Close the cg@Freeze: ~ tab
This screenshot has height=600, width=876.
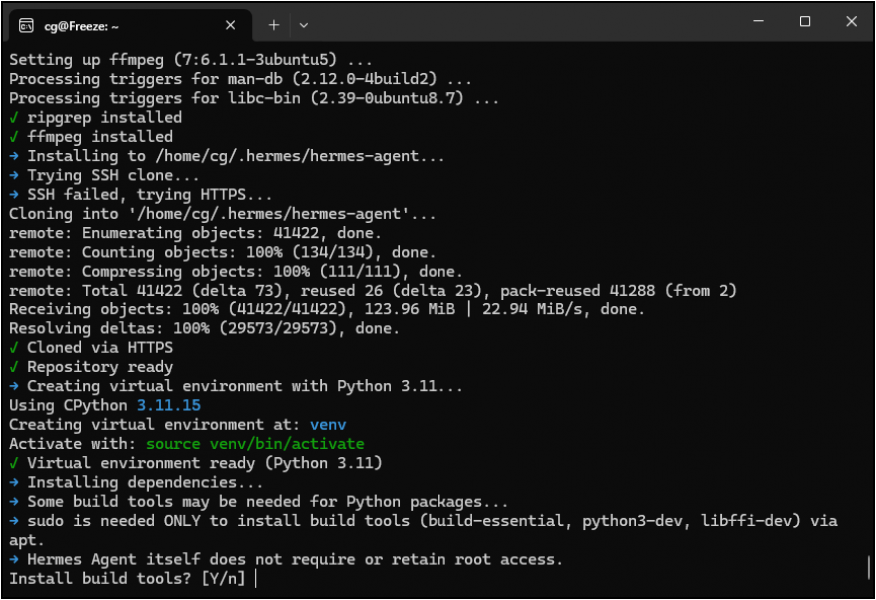click(x=231, y=25)
